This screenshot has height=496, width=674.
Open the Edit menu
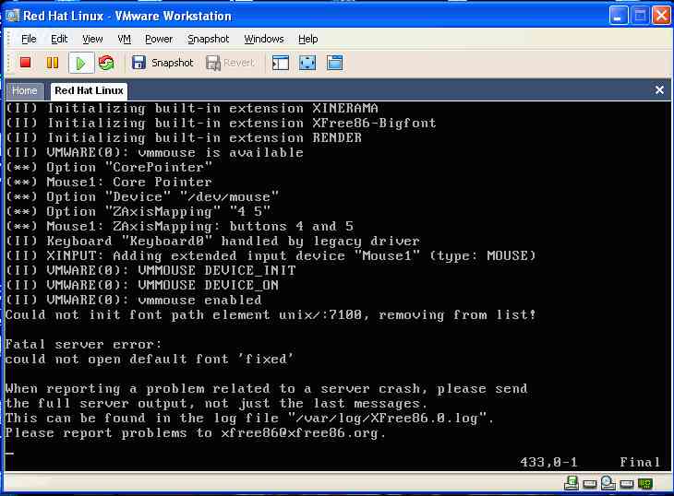coord(59,39)
